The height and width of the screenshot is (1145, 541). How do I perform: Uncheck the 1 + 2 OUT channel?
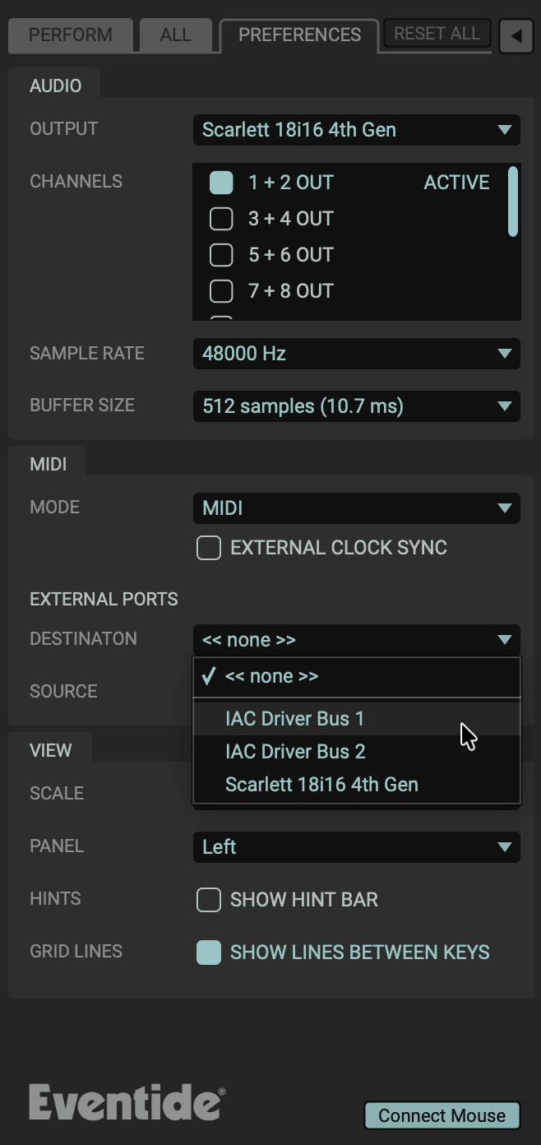[x=221, y=183]
